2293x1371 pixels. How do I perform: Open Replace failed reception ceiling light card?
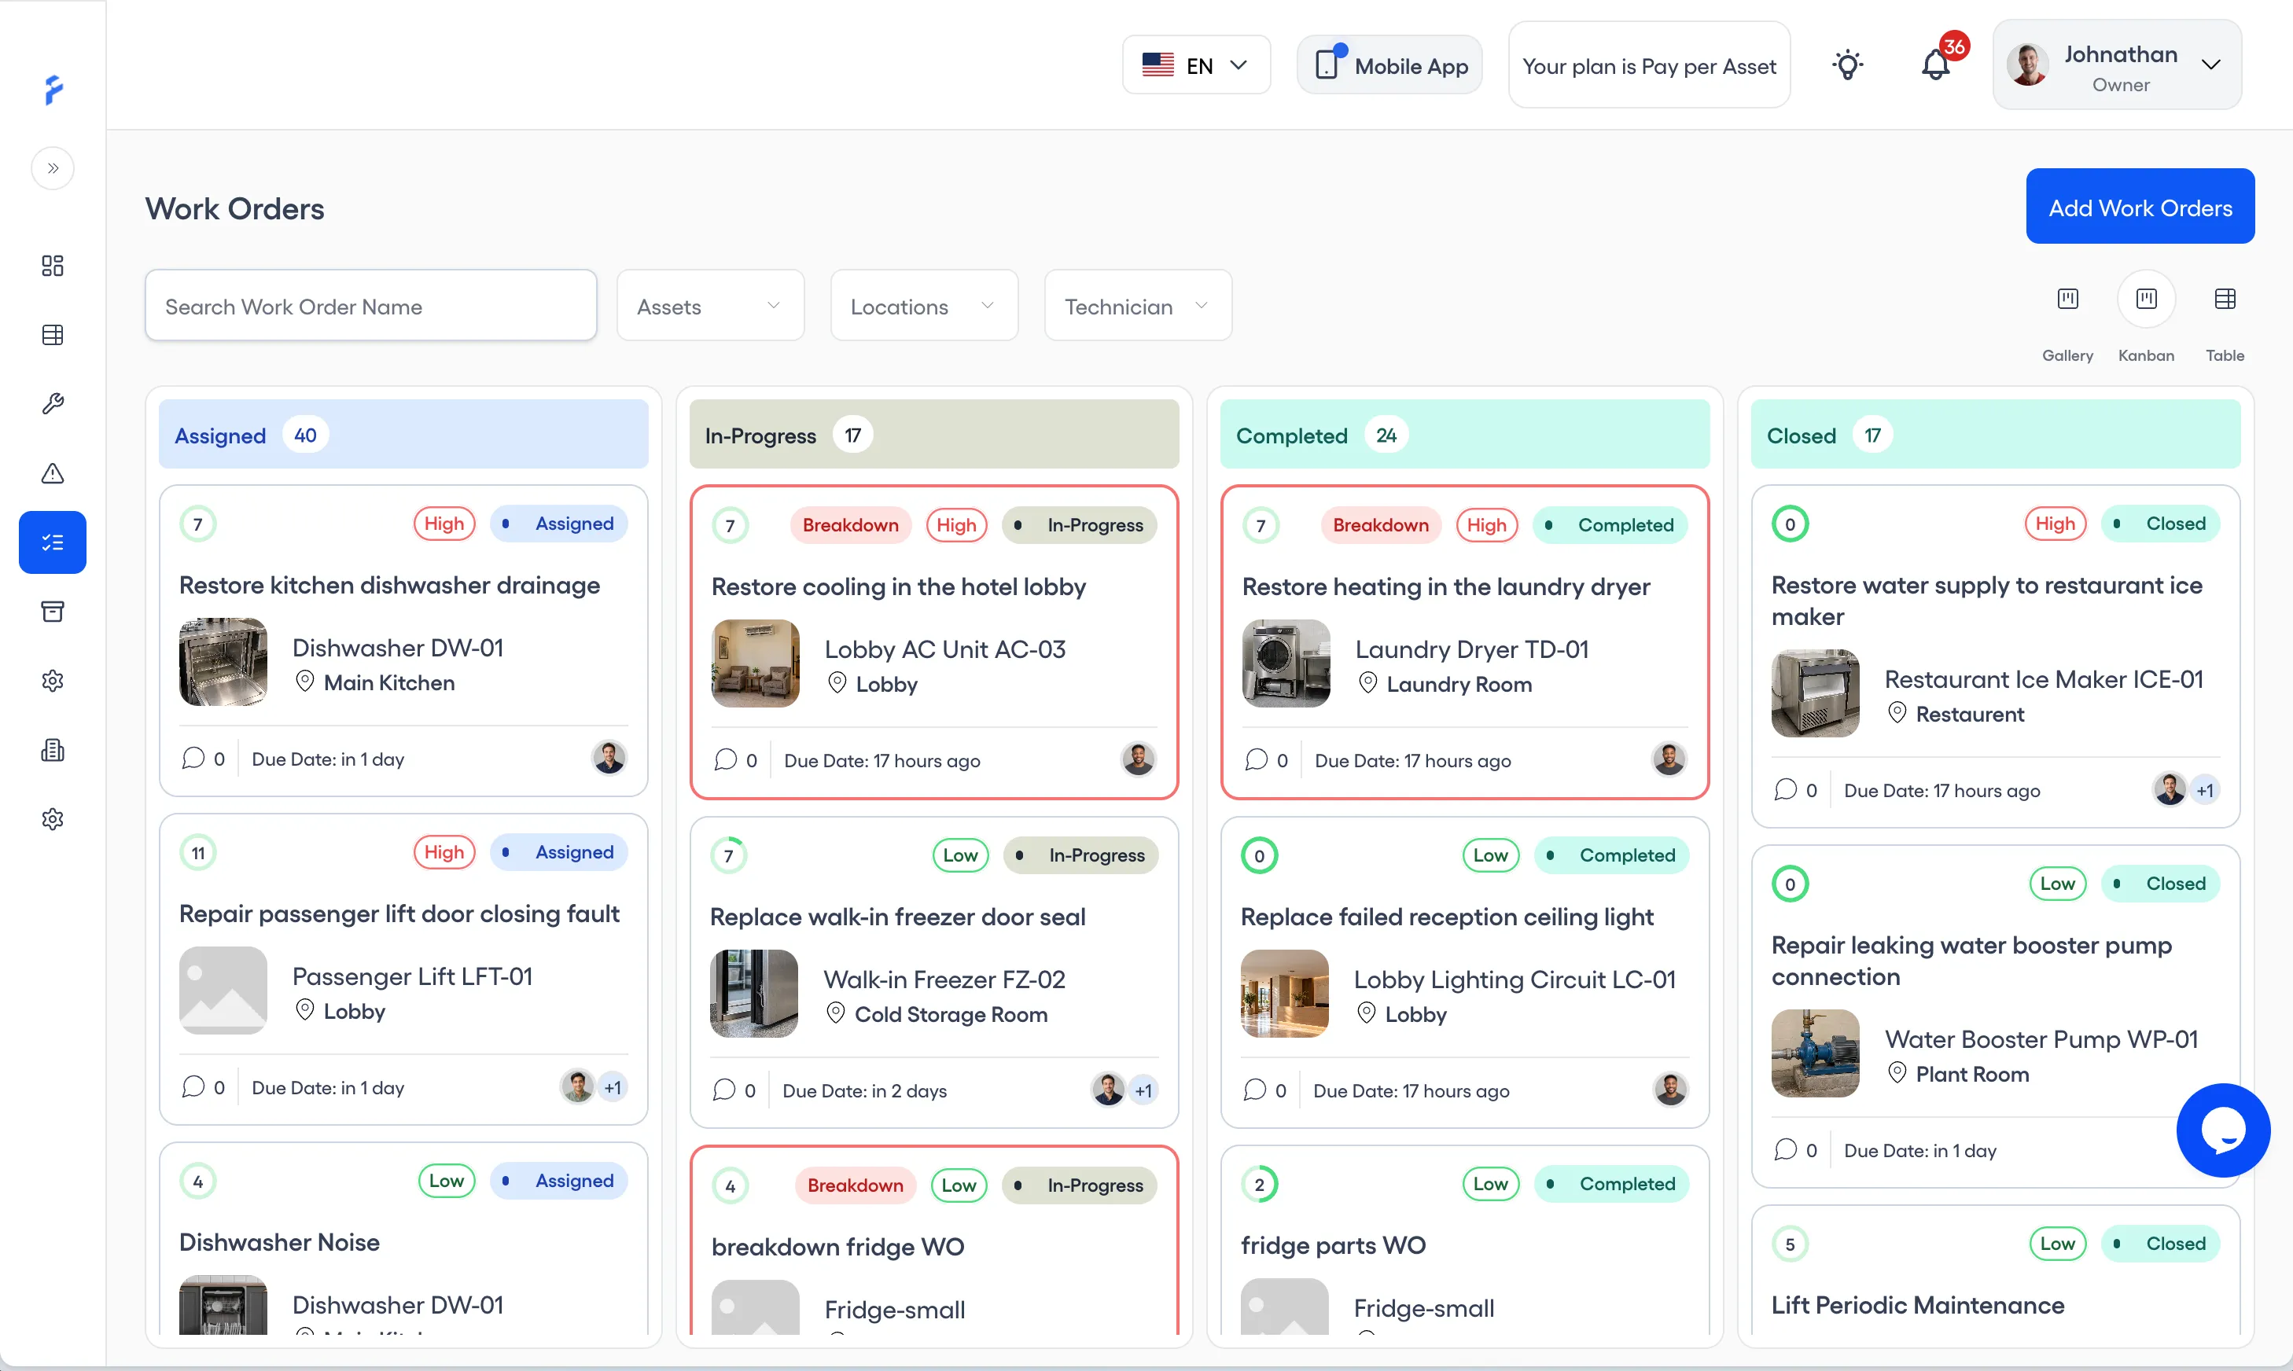click(1465, 972)
